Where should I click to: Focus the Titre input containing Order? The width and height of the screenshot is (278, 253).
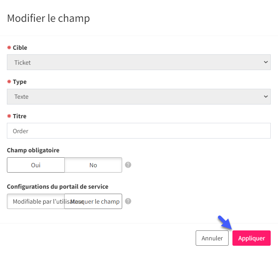click(139, 131)
